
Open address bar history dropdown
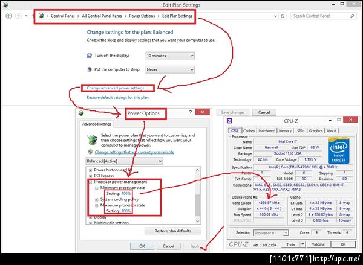click(275, 16)
